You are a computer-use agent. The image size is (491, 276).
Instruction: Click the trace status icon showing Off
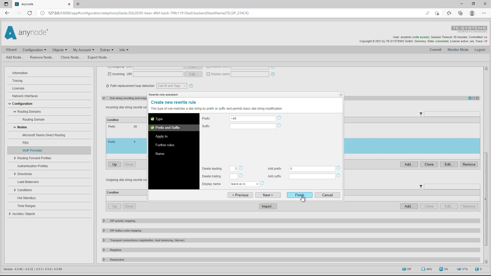pyautogui.click(x=404, y=269)
